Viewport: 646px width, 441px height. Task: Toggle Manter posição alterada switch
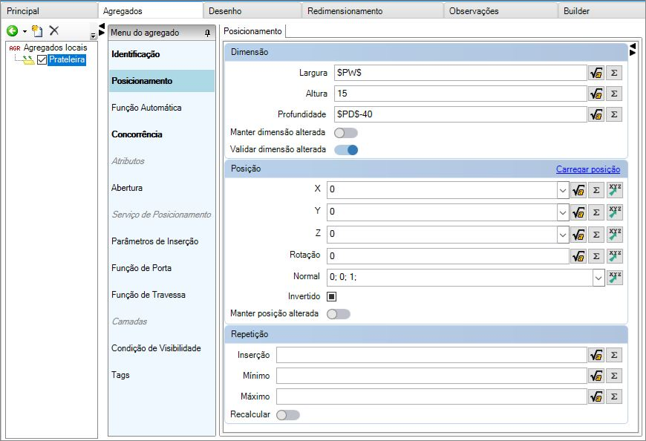(339, 314)
